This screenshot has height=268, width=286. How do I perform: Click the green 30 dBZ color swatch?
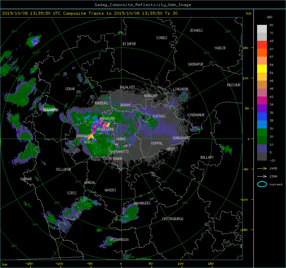coord(262,132)
